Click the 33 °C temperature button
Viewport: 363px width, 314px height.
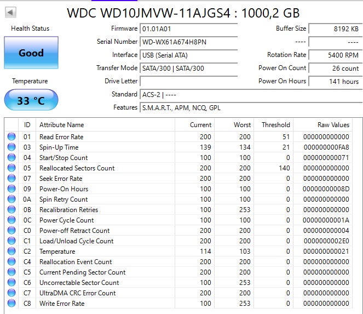(31, 100)
